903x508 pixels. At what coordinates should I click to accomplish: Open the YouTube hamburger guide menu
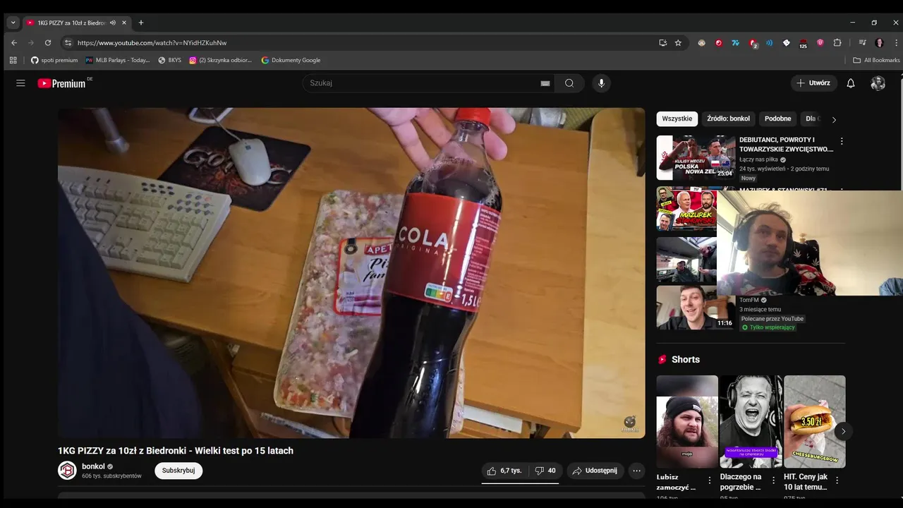20,83
